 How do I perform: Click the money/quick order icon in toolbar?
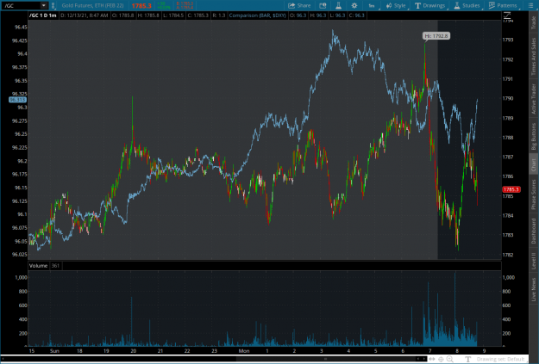coord(323,5)
